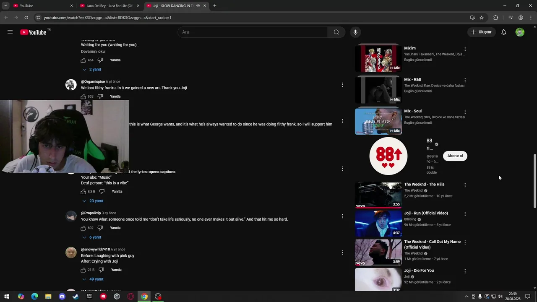Image resolution: width=537 pixels, height=302 pixels.
Task: Click the page vertical scrollbar thumb
Action: coord(534,181)
